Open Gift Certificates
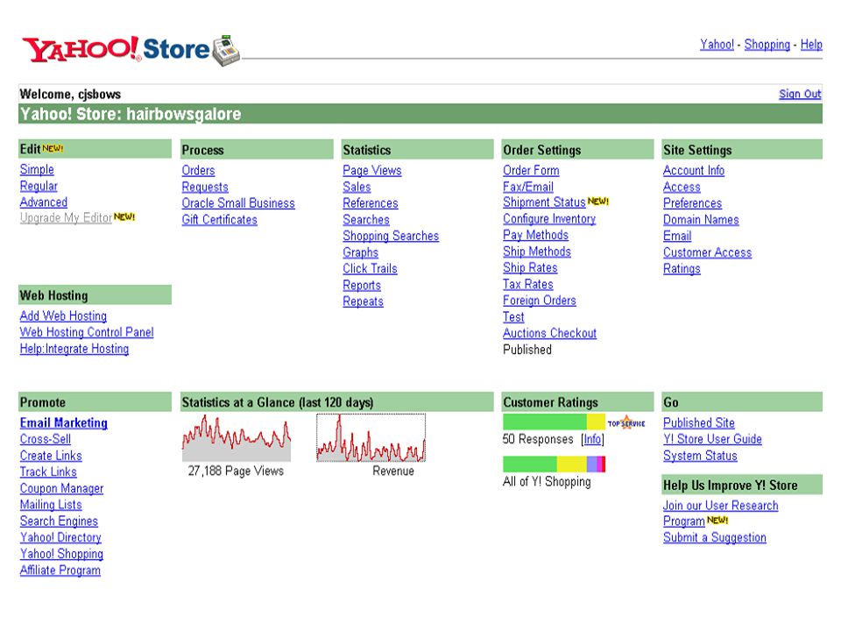Viewport: 841px width, 631px height. click(219, 220)
